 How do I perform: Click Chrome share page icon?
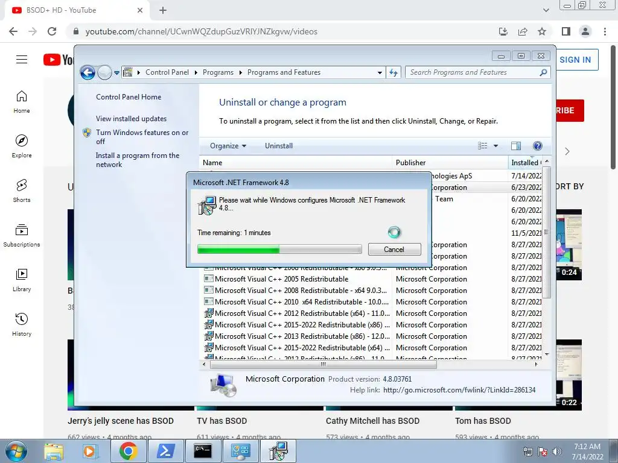coord(523,31)
